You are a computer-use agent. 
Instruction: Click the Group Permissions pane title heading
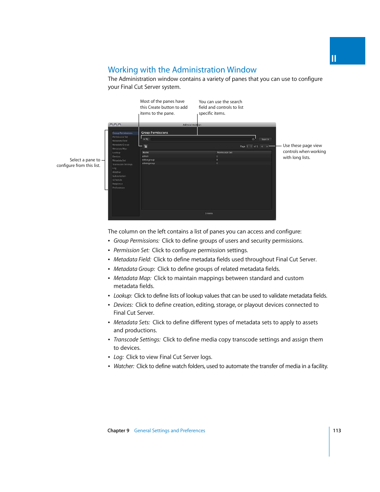pos(155,133)
